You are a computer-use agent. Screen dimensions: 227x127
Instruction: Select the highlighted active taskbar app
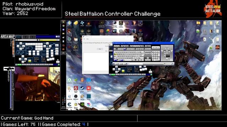click(63, 53)
